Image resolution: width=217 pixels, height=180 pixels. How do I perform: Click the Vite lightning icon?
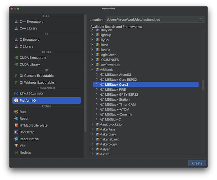click(x=16, y=146)
